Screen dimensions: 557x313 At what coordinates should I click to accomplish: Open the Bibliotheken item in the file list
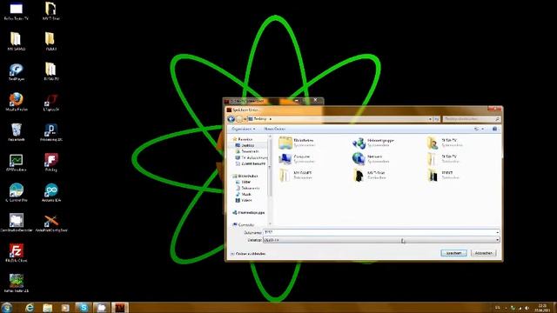(x=297, y=143)
